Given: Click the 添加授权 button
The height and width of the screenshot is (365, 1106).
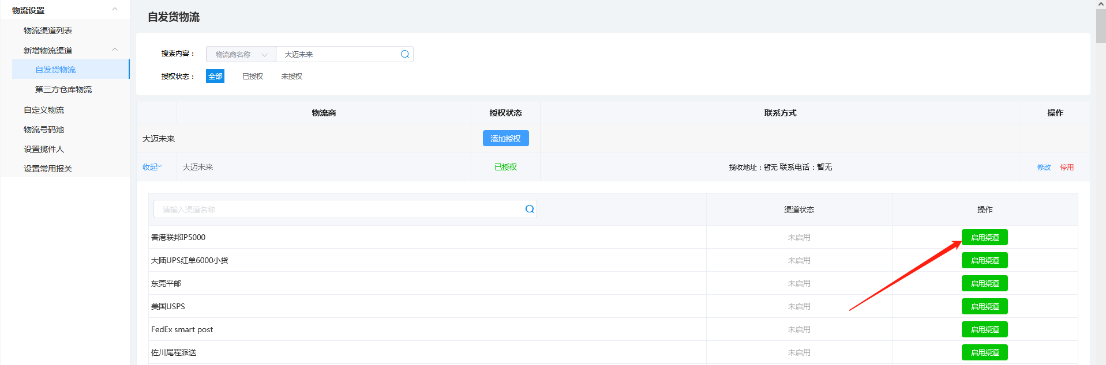Looking at the screenshot, I should click(505, 139).
